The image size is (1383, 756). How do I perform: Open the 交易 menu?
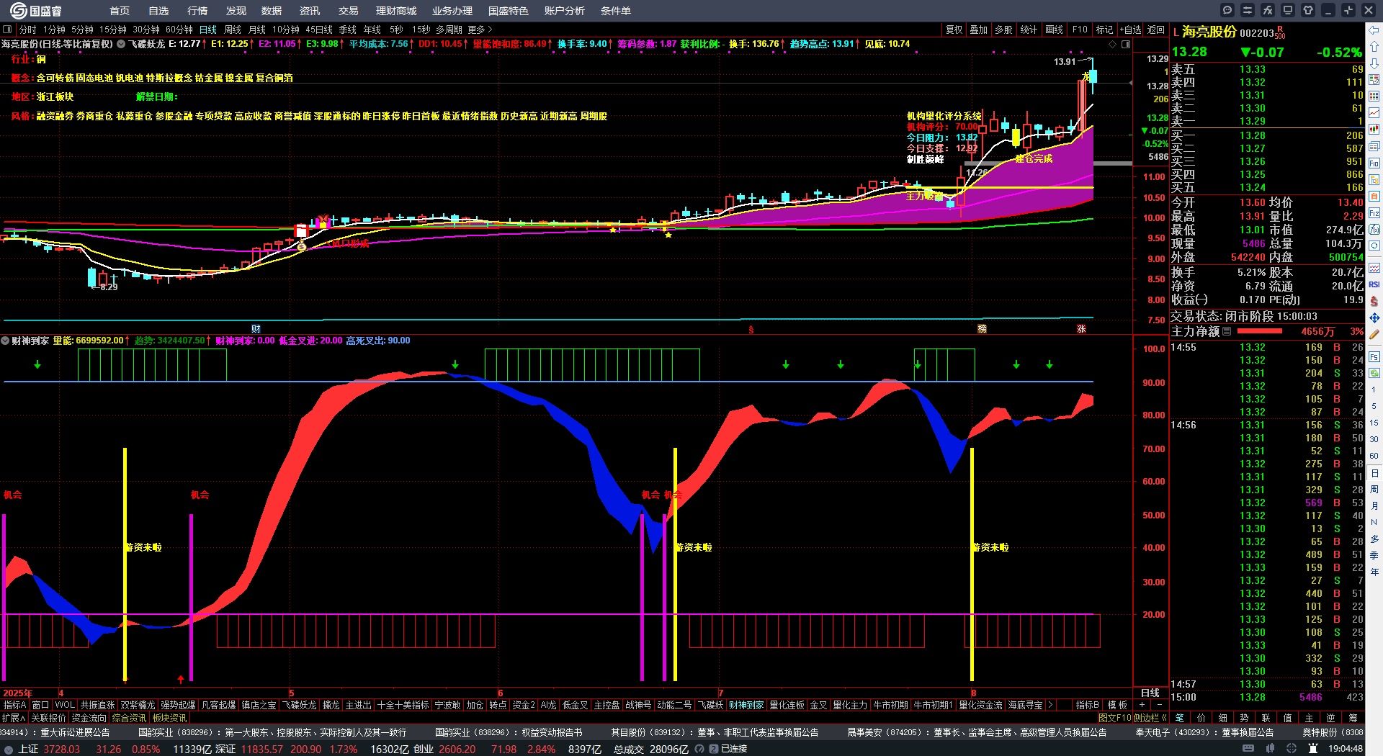click(349, 11)
